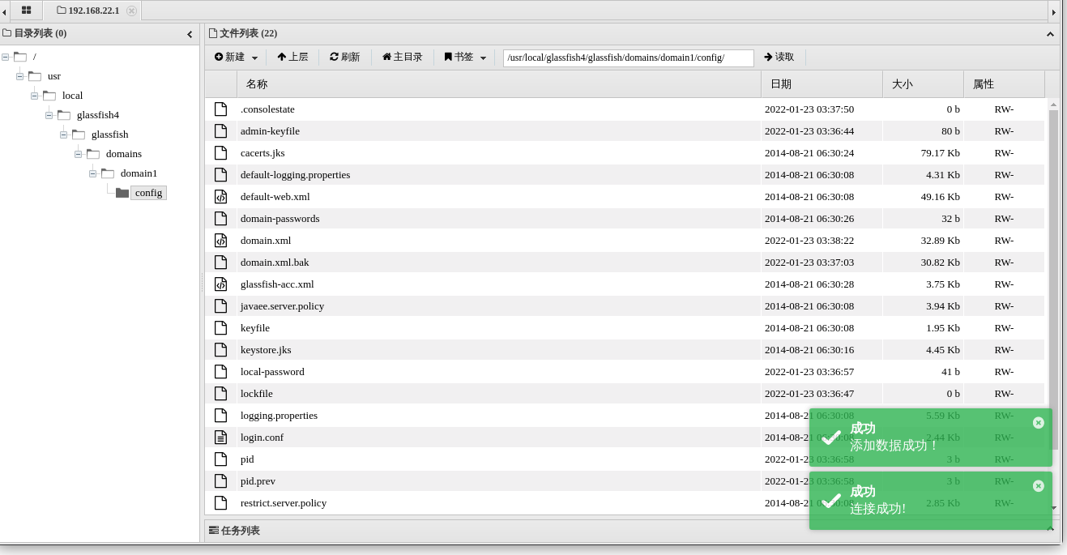The image size is (1067, 555).
Task: Select the logging.properties file name
Action: tap(279, 416)
